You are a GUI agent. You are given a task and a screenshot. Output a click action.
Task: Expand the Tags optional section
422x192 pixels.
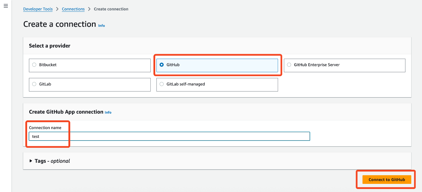click(50, 161)
